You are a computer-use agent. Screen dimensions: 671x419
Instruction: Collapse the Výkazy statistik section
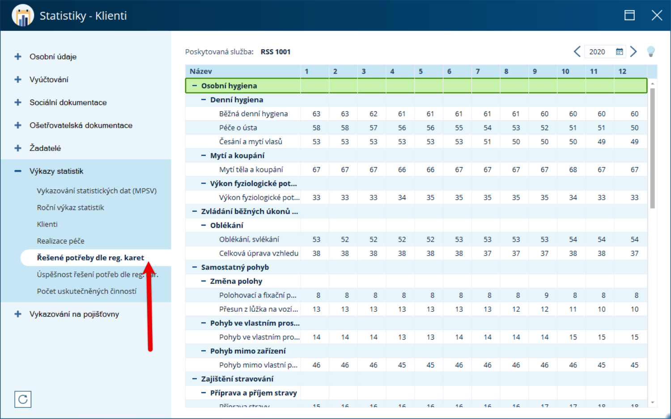coord(18,171)
